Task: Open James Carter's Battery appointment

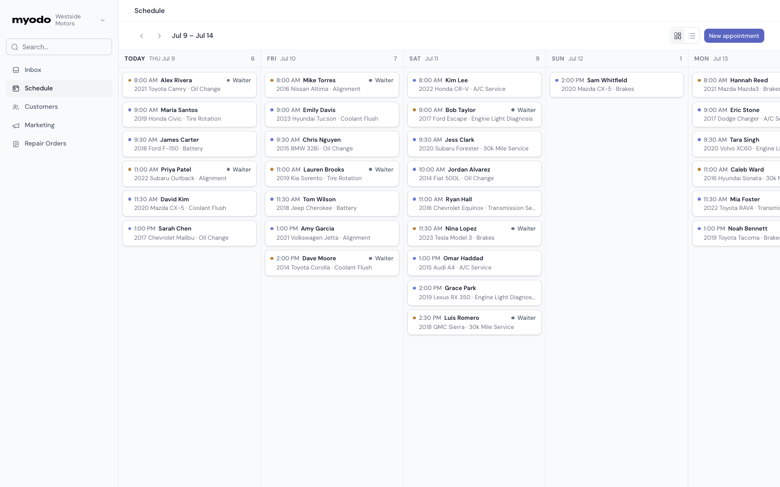Action: 190,144
